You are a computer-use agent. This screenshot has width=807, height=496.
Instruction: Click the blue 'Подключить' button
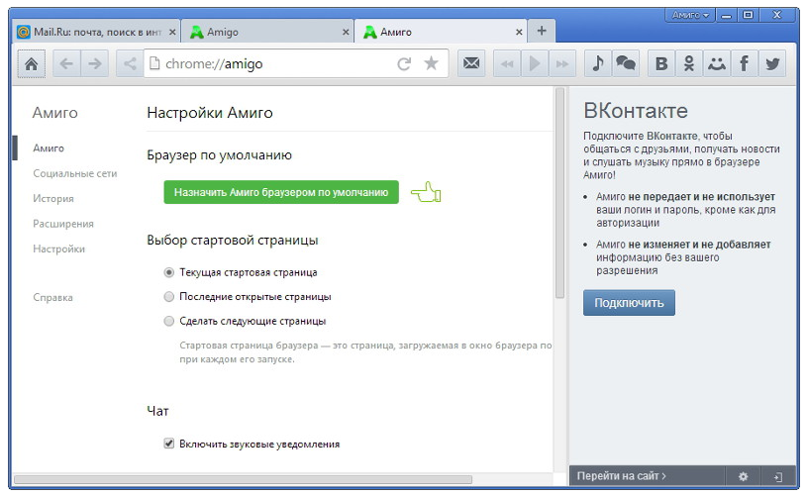[x=629, y=303]
